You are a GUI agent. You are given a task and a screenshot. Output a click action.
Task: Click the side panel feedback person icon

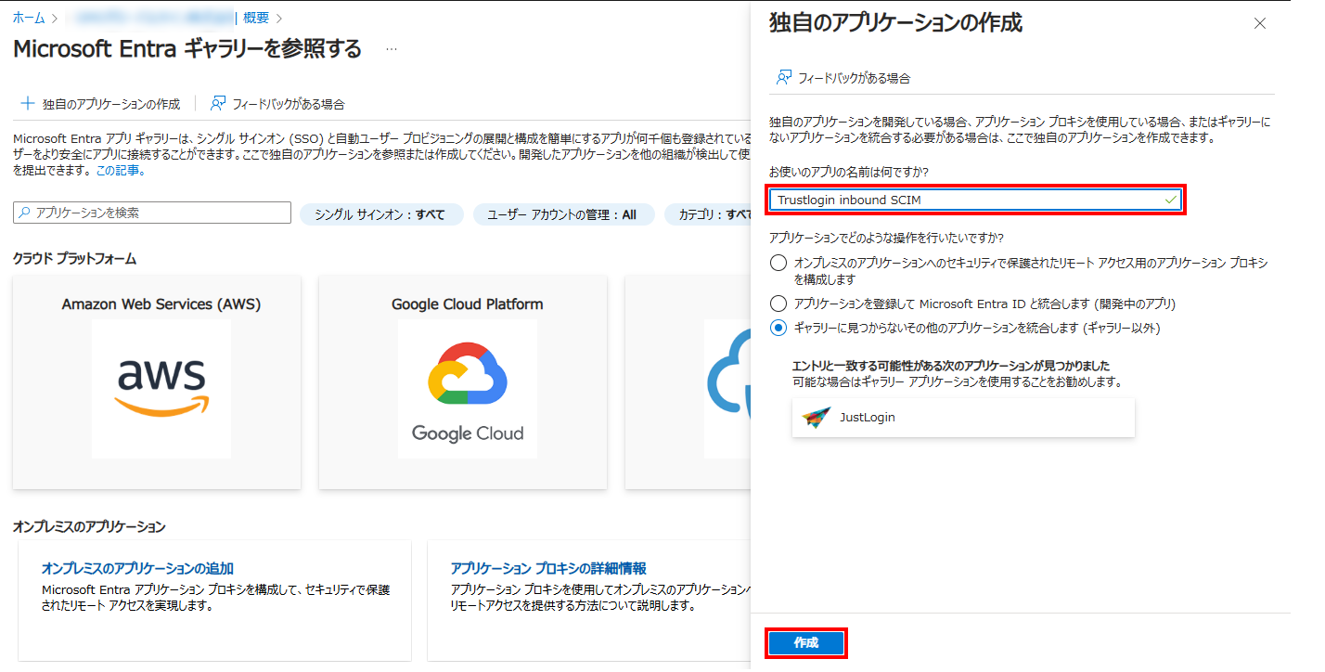[785, 78]
